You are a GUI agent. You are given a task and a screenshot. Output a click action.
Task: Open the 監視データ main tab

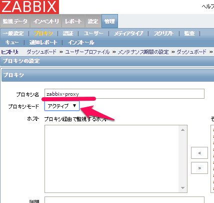pyautogui.click(x=15, y=21)
